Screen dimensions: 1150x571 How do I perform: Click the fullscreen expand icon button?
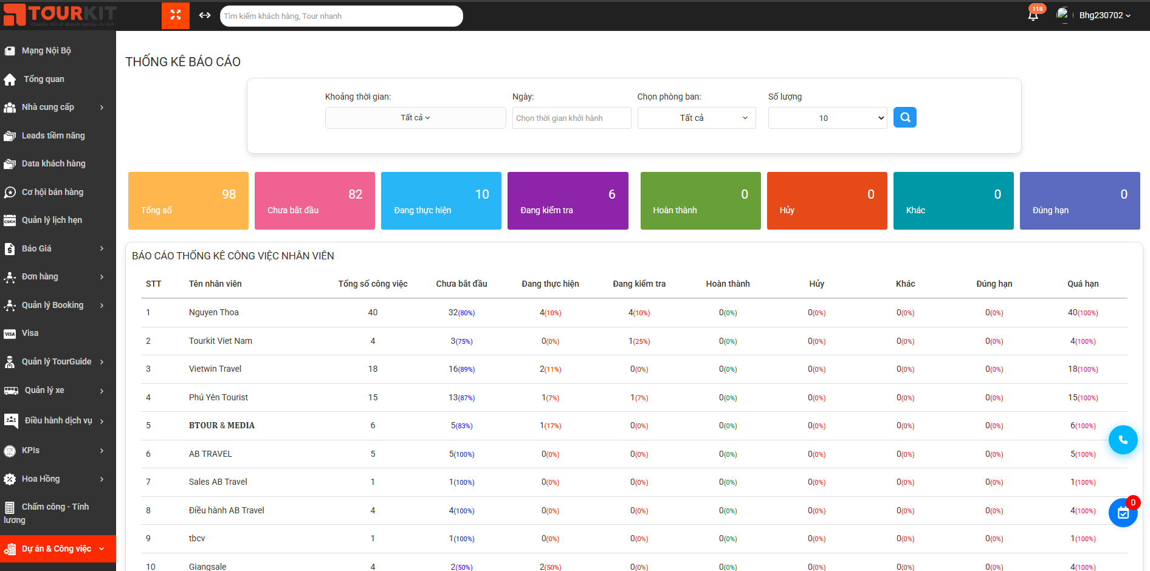point(176,15)
